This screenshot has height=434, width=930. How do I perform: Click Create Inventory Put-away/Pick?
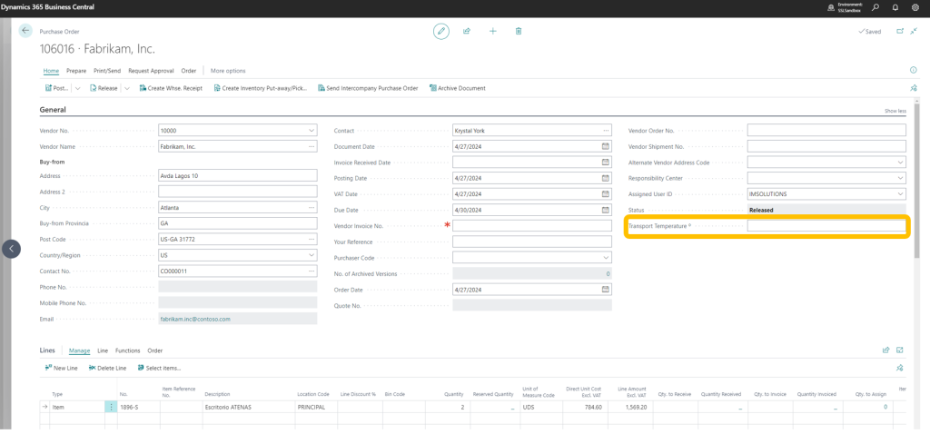point(261,88)
